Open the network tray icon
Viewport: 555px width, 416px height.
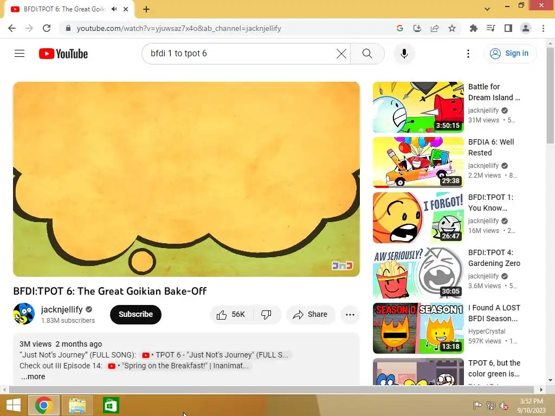pyautogui.click(x=491, y=406)
